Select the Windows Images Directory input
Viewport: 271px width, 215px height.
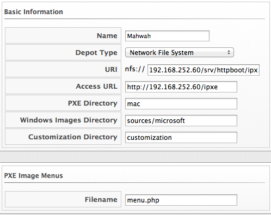pyautogui.click(x=181, y=121)
